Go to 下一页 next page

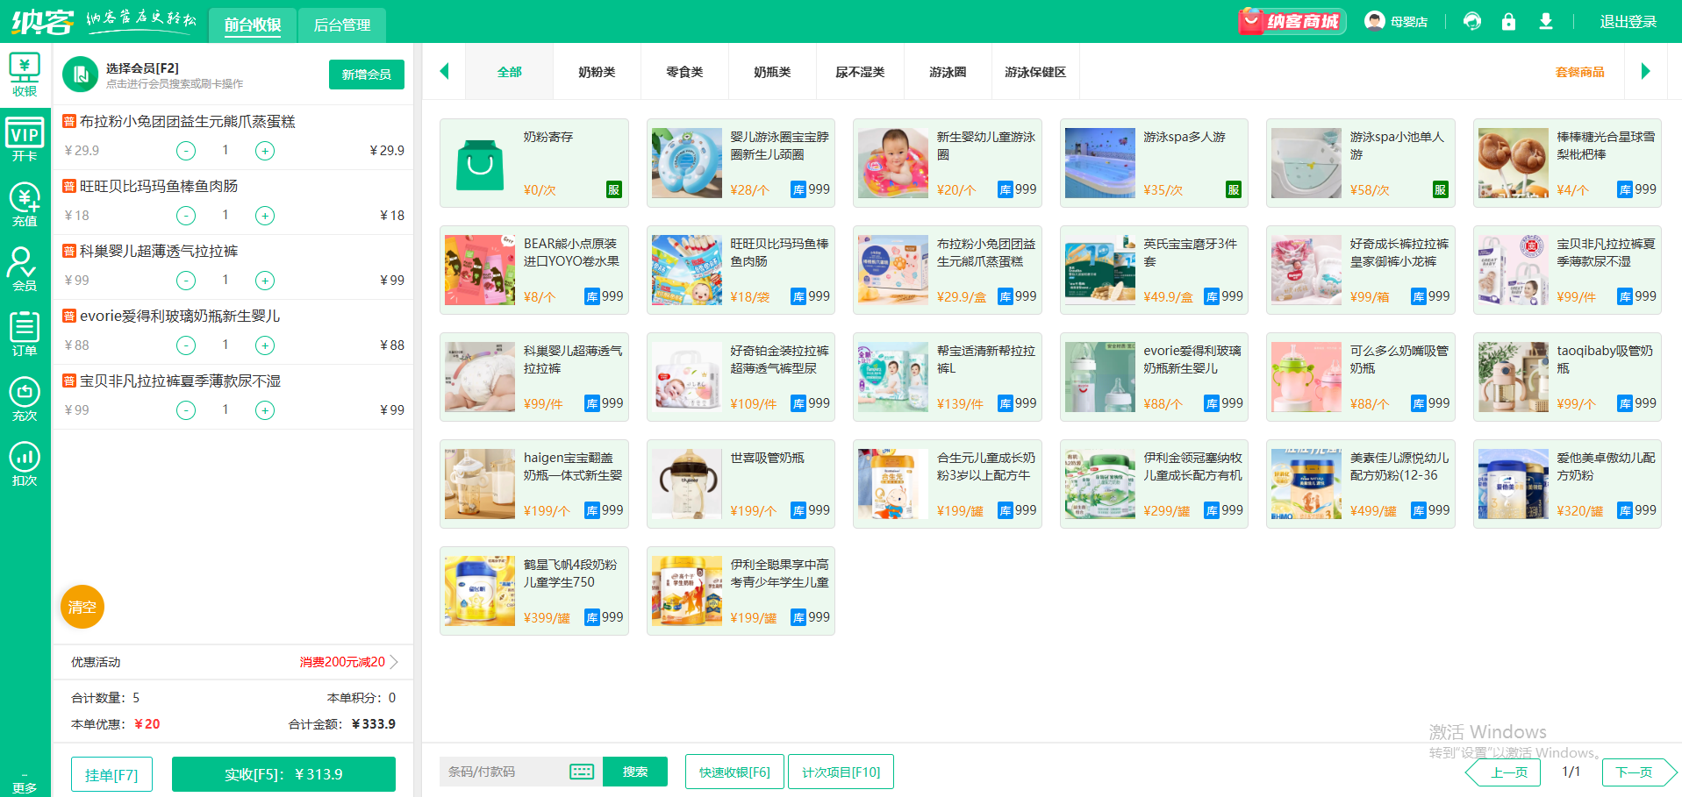(x=1639, y=772)
